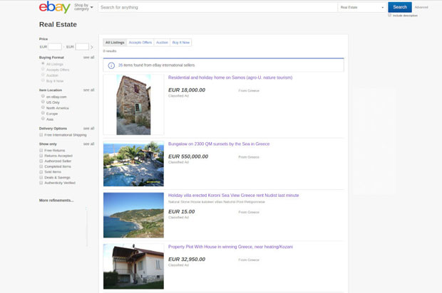This screenshot has height=293, width=442.
Task: Open the Koroni sea view villa thumbnail
Action: click(x=133, y=214)
